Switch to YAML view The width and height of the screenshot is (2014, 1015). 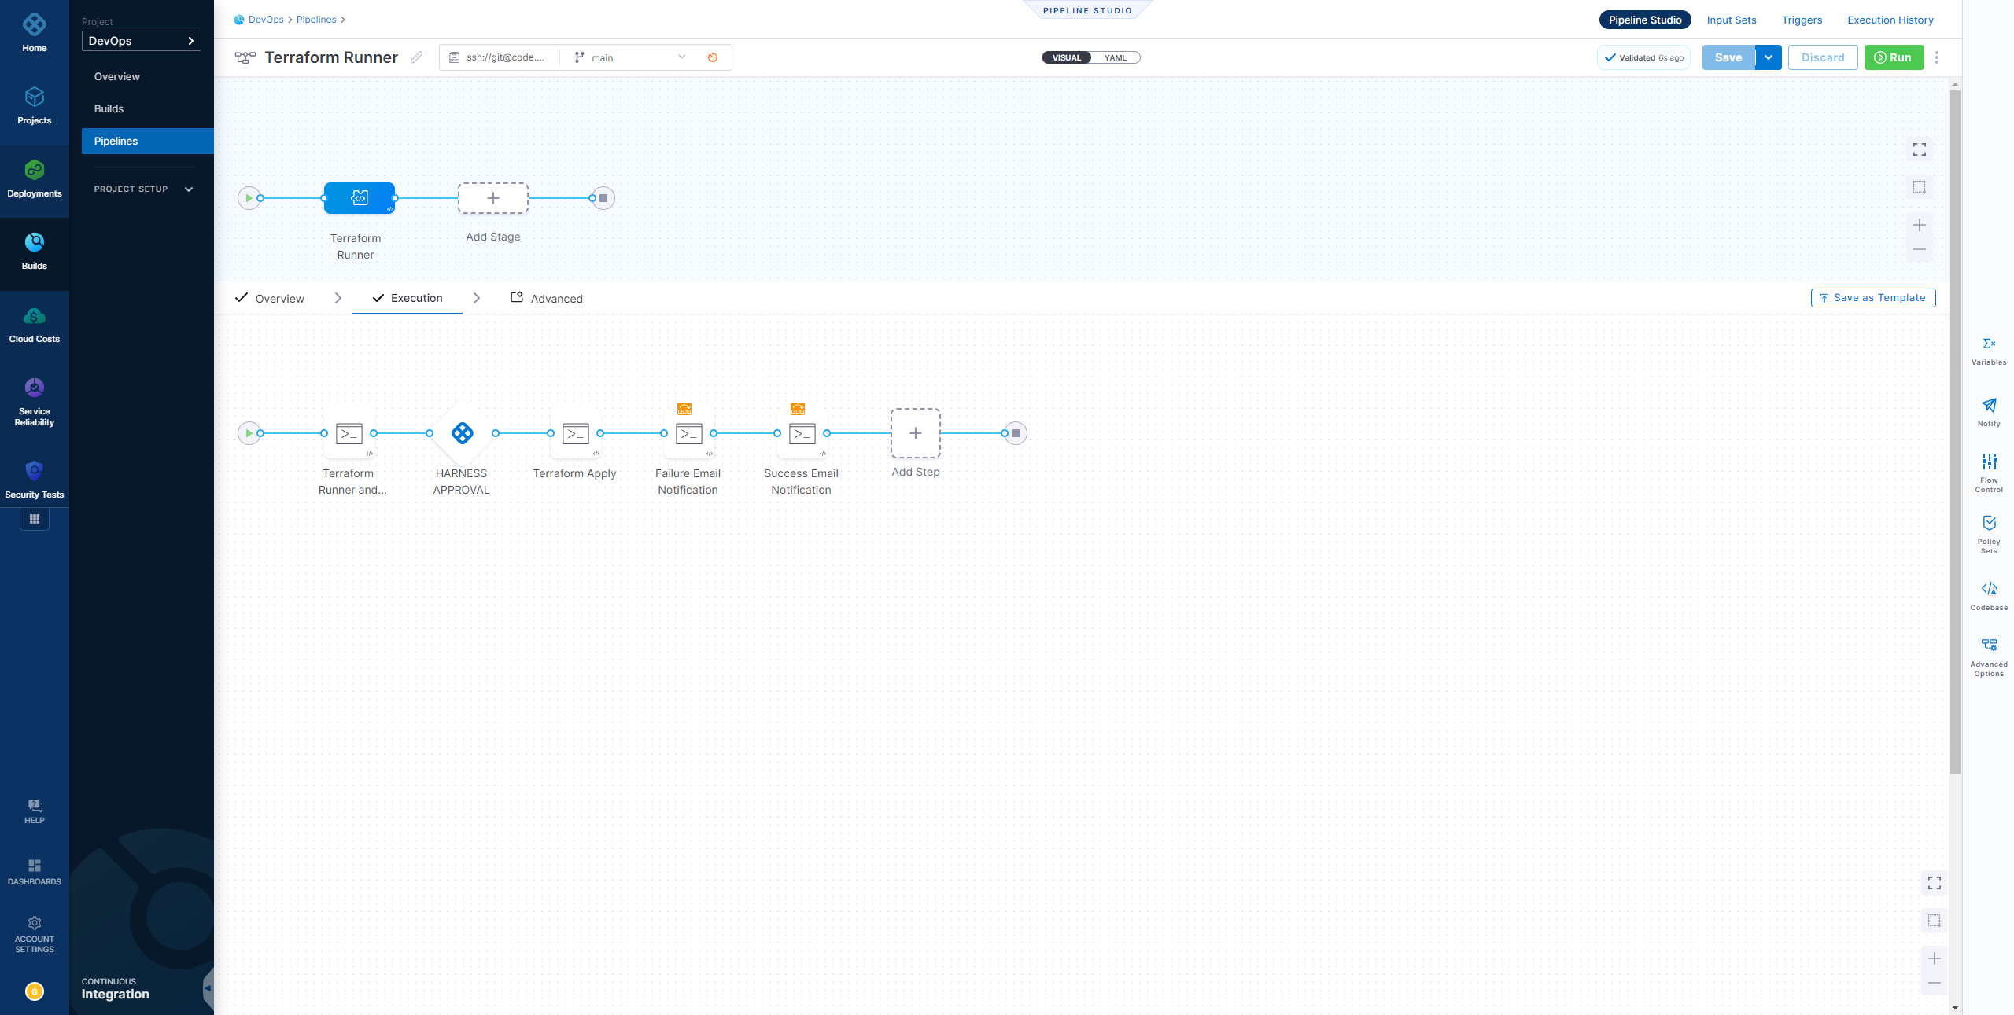click(x=1116, y=57)
